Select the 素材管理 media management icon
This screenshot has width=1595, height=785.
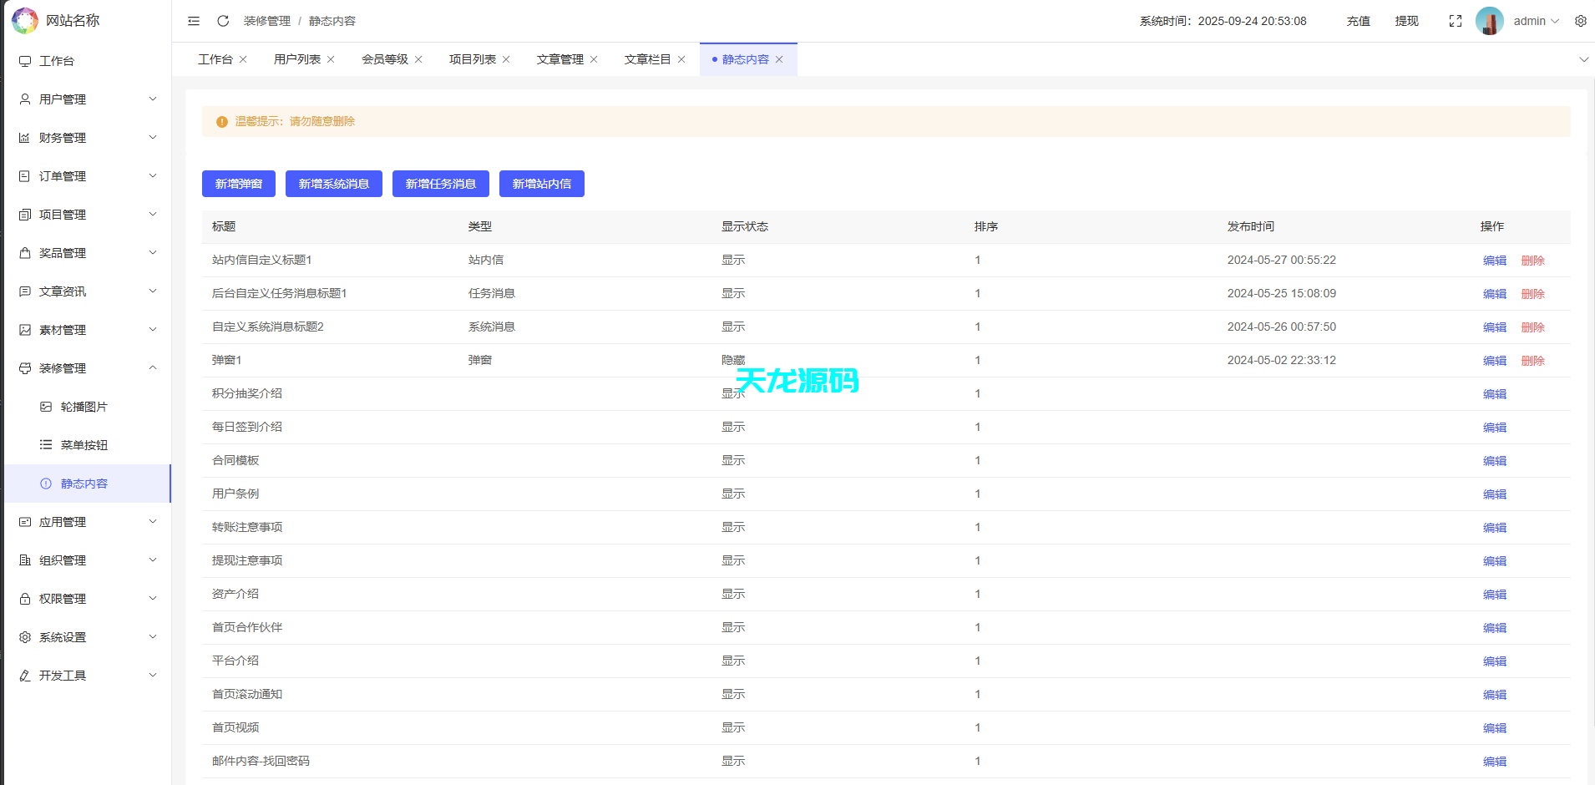[24, 329]
